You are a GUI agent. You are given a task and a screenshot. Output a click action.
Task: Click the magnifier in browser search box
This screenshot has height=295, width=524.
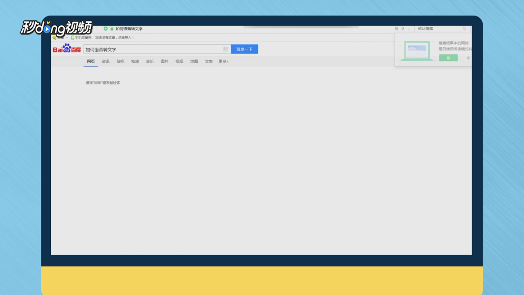coord(464,29)
